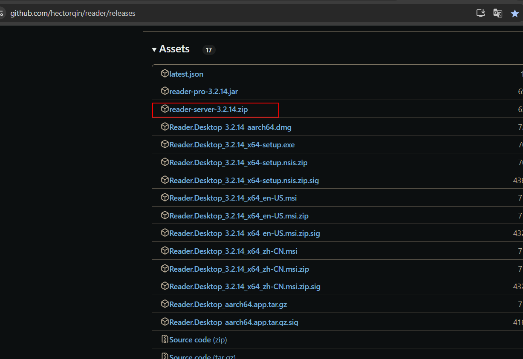Click package icon beside x64_en-US.msi.zip.sig
Screen dimensions: 523x359
coord(165,233)
